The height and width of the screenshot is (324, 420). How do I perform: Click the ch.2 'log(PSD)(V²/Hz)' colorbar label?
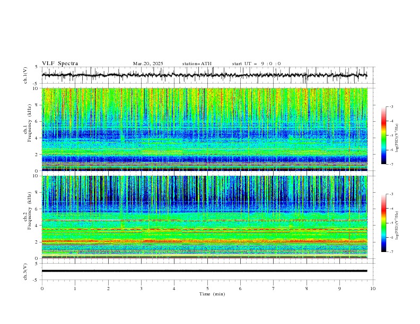click(397, 225)
